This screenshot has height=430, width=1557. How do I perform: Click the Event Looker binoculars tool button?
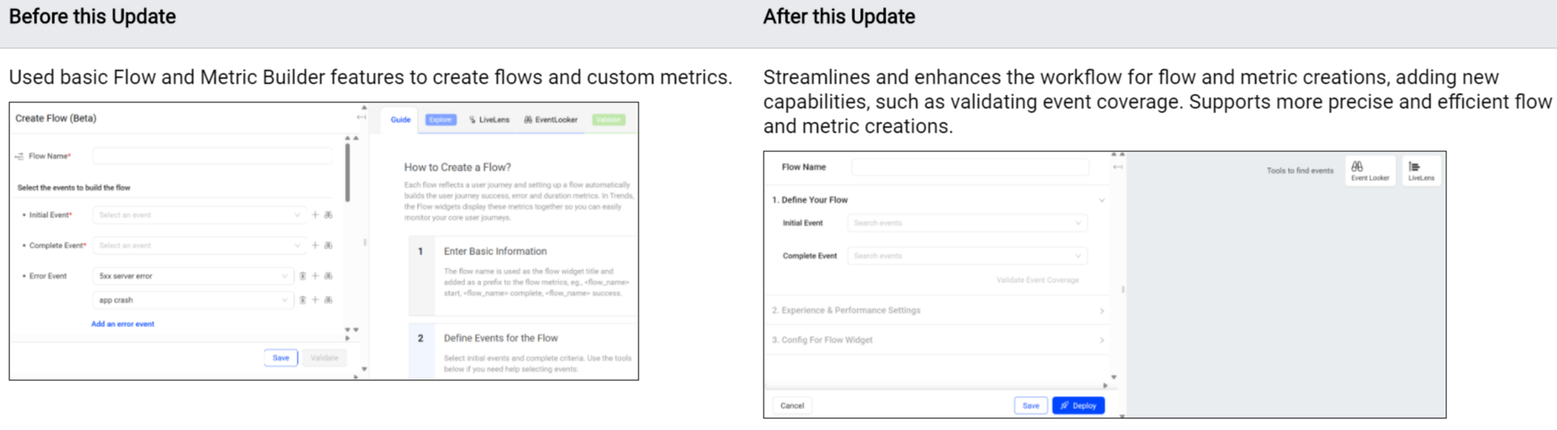pyautogui.click(x=1369, y=171)
